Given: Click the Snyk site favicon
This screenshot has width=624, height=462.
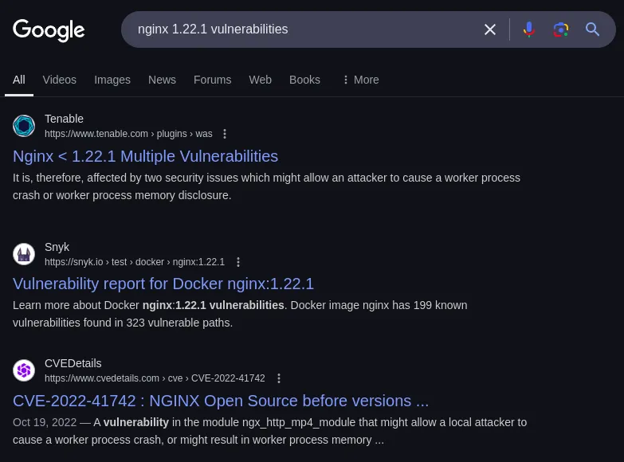Looking at the screenshot, I should click(24, 254).
